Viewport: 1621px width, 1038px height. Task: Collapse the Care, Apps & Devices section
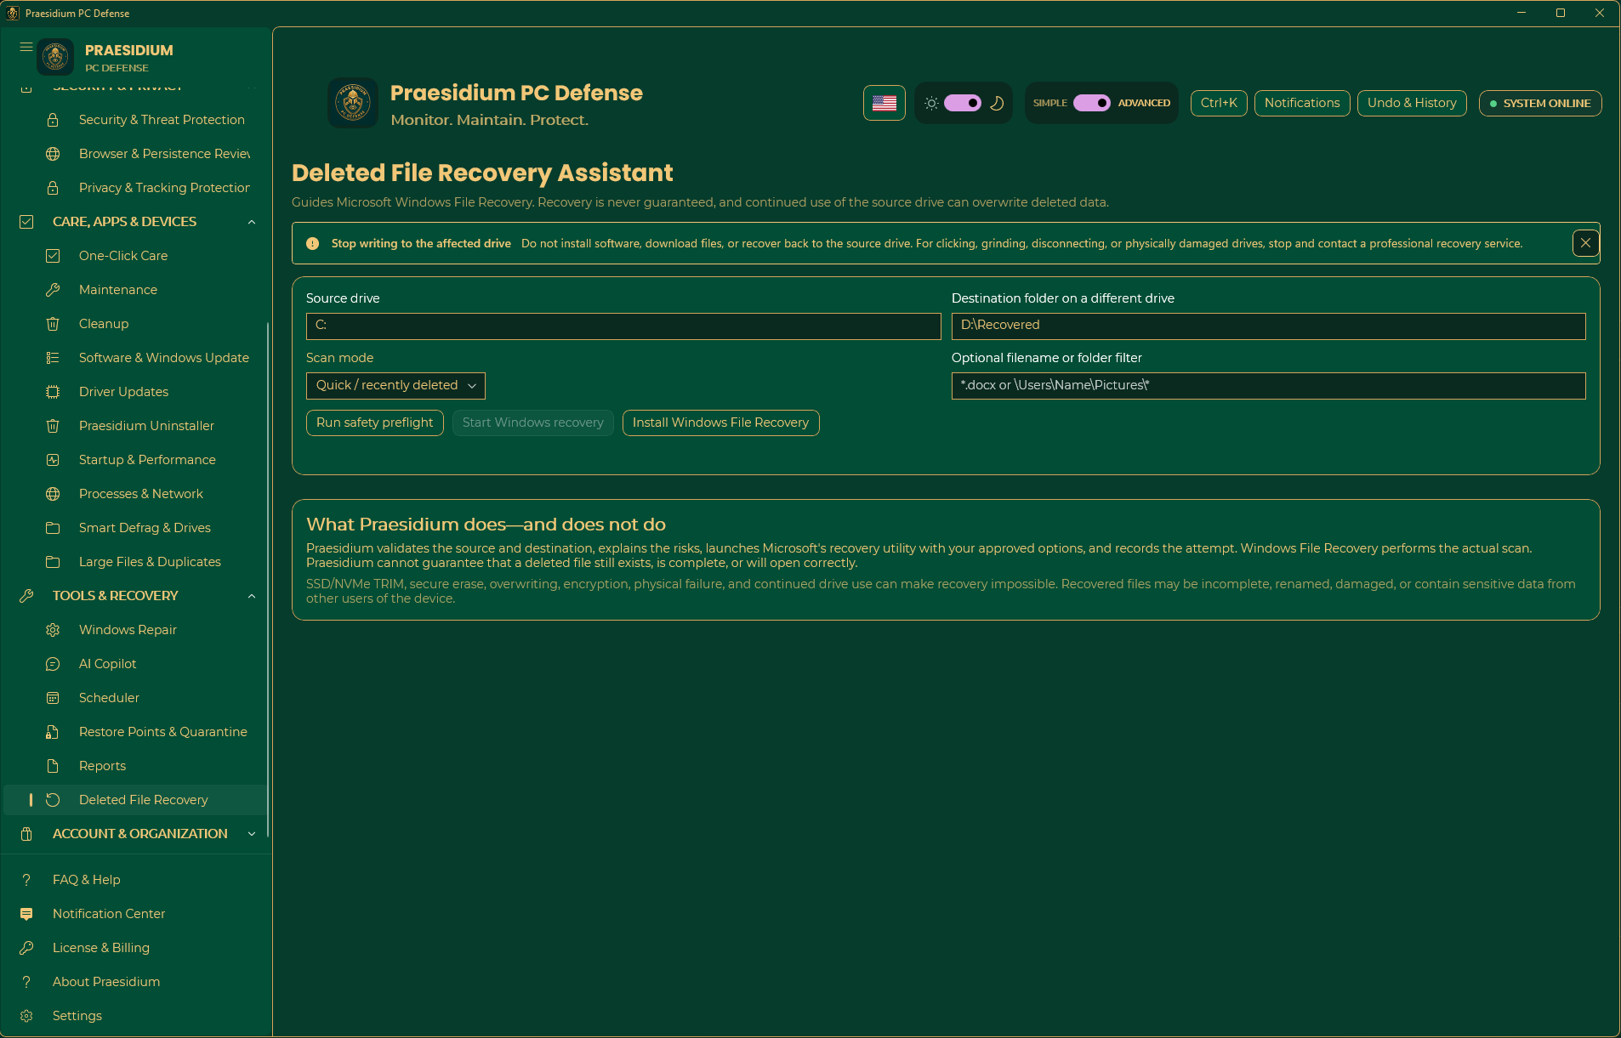click(252, 222)
